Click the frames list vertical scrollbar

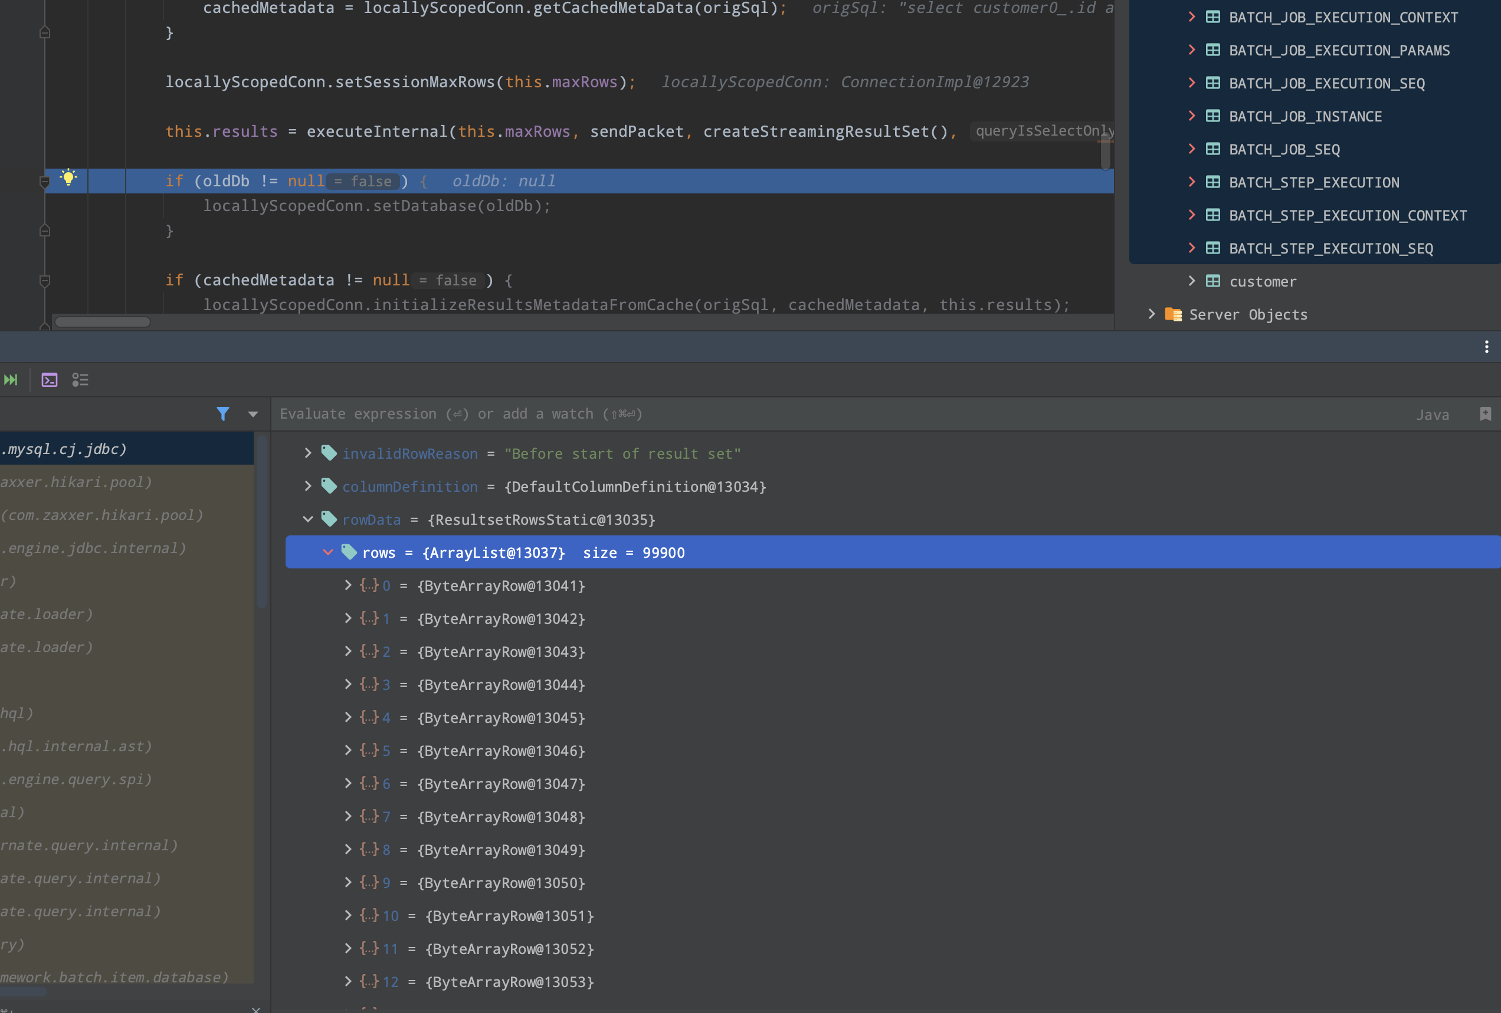coord(261,521)
